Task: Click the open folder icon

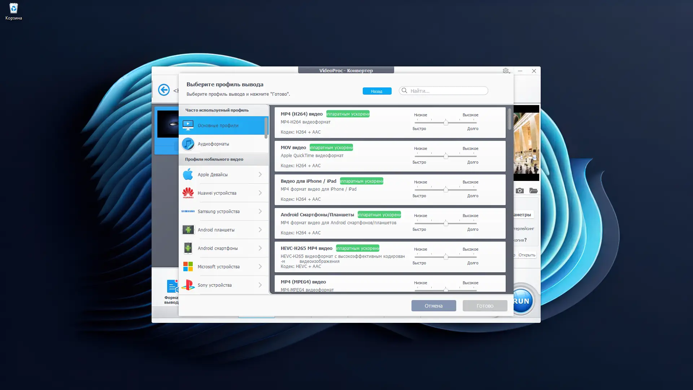Action: tap(533, 191)
